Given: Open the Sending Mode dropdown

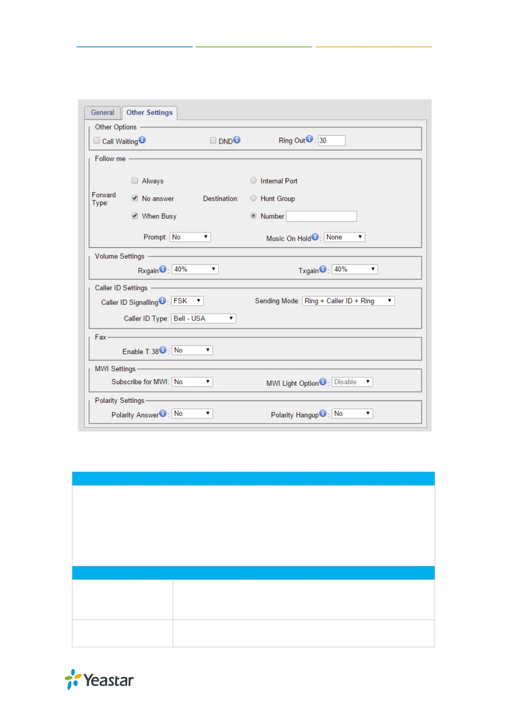Looking at the screenshot, I should coord(349,301).
